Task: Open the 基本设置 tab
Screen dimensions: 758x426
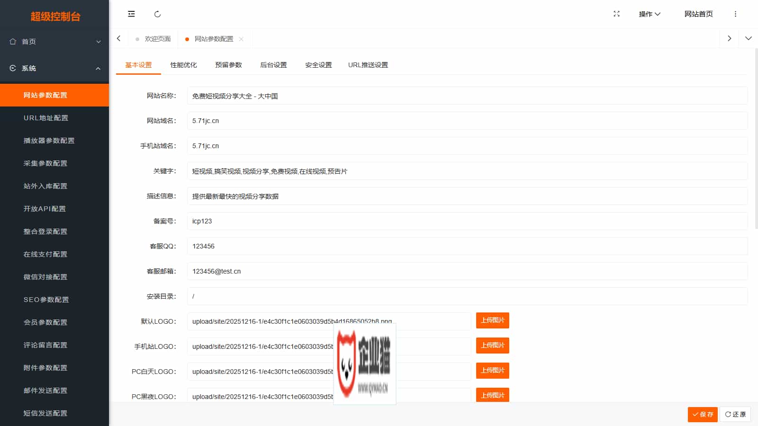Action: click(138, 65)
